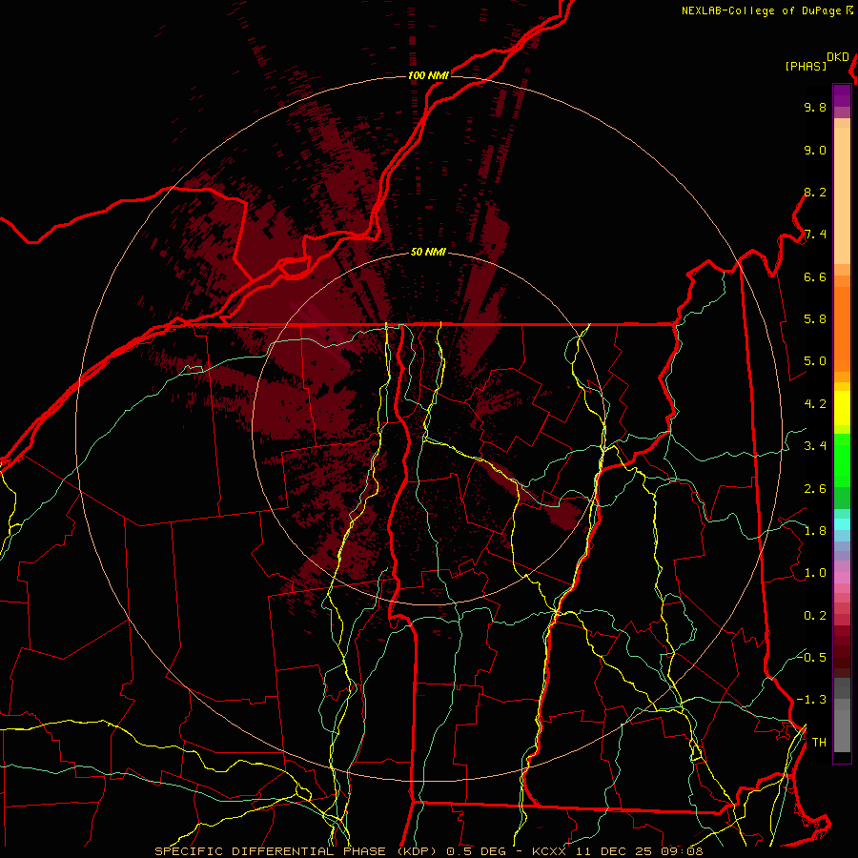858x858 pixels.
Task: Click the -0.5 value on the color scale
Action: tap(811, 657)
